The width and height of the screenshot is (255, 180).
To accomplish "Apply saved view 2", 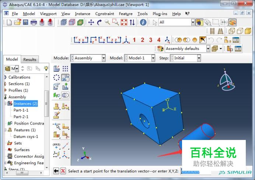I will [143, 40].
